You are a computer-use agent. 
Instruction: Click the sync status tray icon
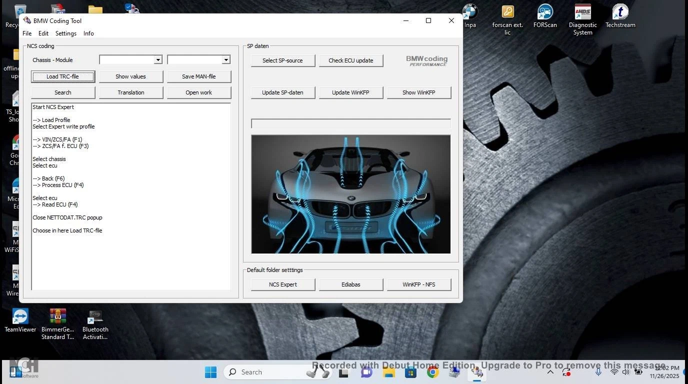point(566,372)
